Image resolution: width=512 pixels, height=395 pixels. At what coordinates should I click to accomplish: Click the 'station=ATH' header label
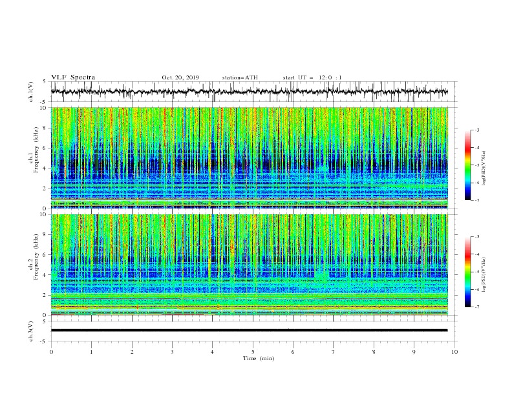point(240,77)
